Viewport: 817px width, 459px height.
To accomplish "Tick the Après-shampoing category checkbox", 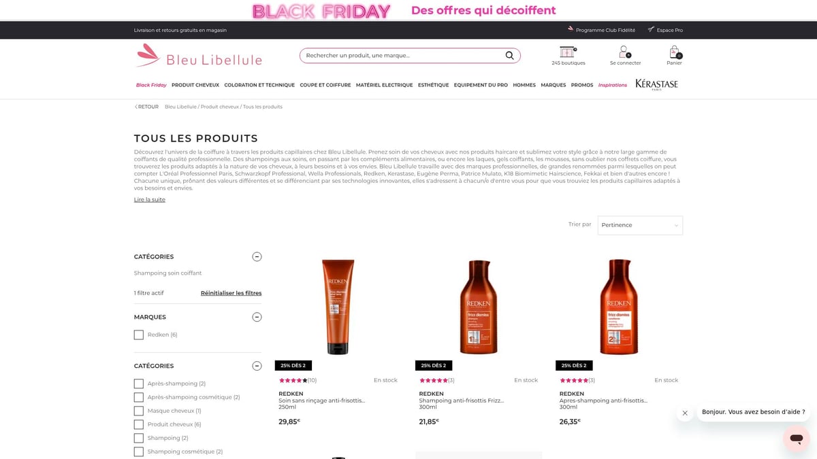I will pyautogui.click(x=139, y=384).
